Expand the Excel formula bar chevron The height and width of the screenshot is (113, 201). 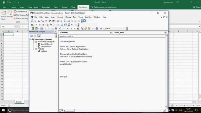199,26
